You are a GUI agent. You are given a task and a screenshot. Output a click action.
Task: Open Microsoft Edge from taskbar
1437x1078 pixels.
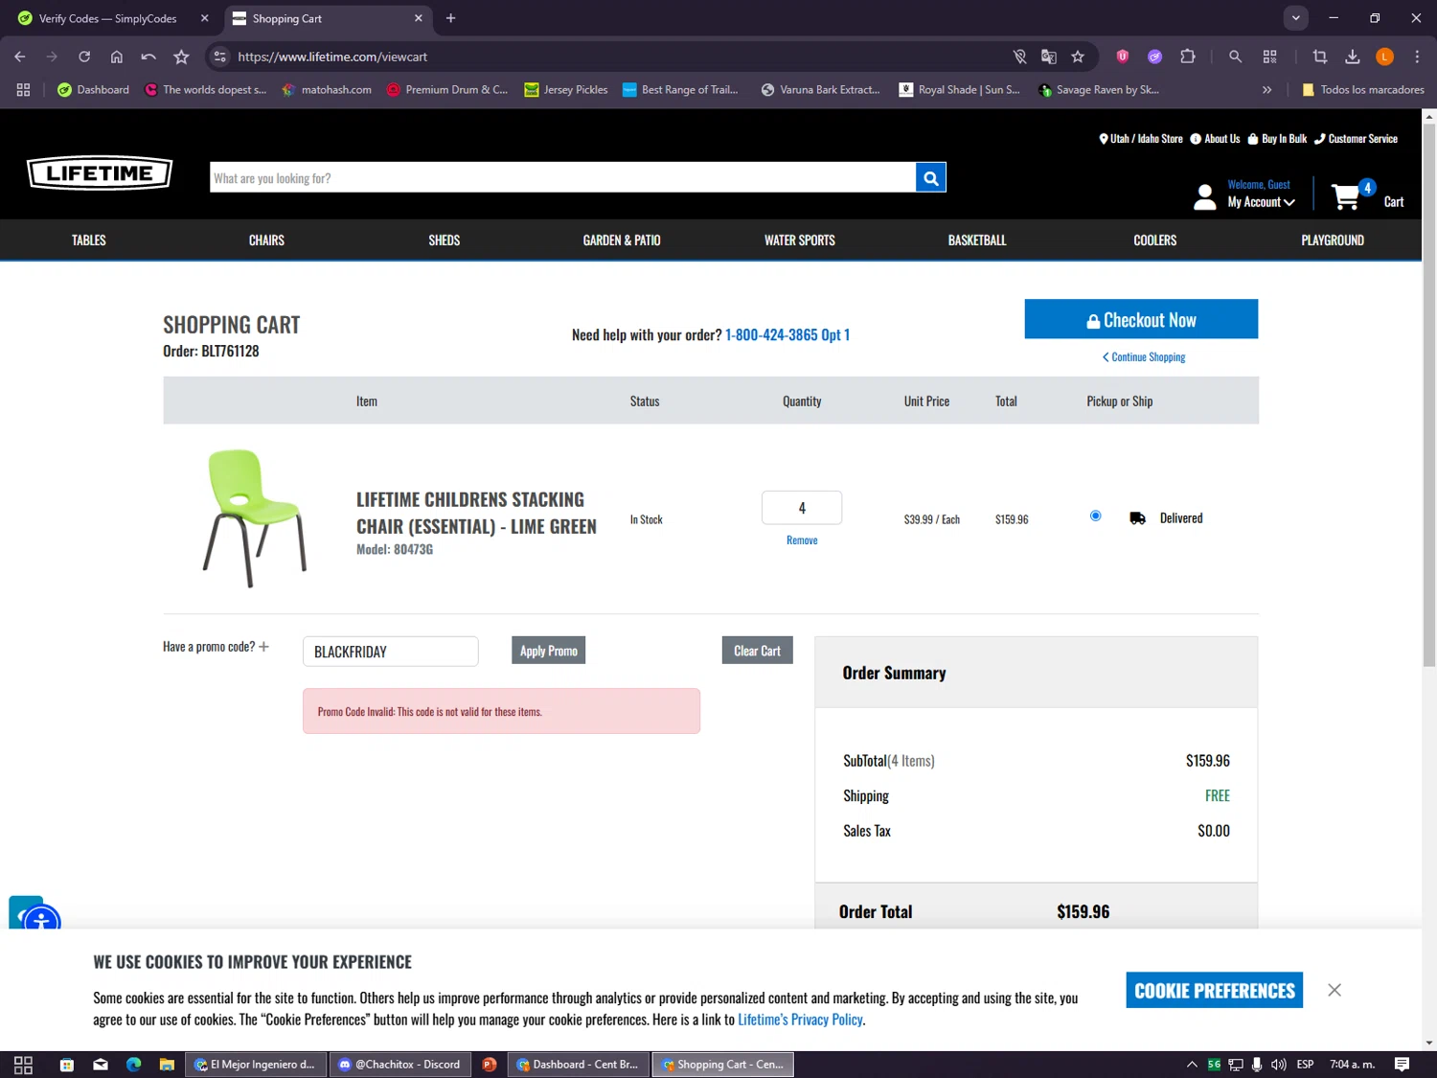click(133, 1065)
